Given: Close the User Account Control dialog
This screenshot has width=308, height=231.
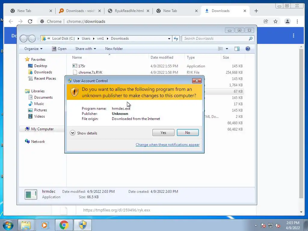Looking at the screenshot, I should pos(197,81).
